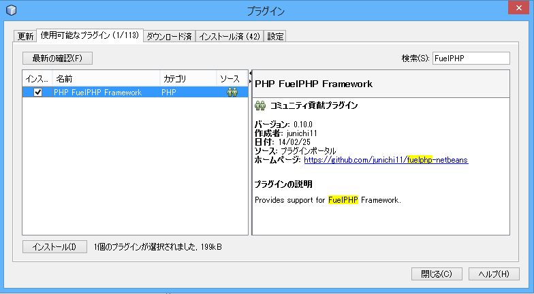534x294 pixels.
Task: Click the PHP FuelPHP Framework details title
Action: tap(313, 84)
